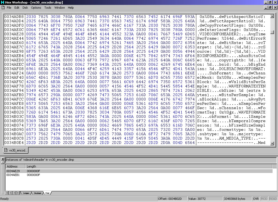Minimize the Hex Workshop application window
The width and height of the screenshot is (278, 202).
click(x=266, y=2)
